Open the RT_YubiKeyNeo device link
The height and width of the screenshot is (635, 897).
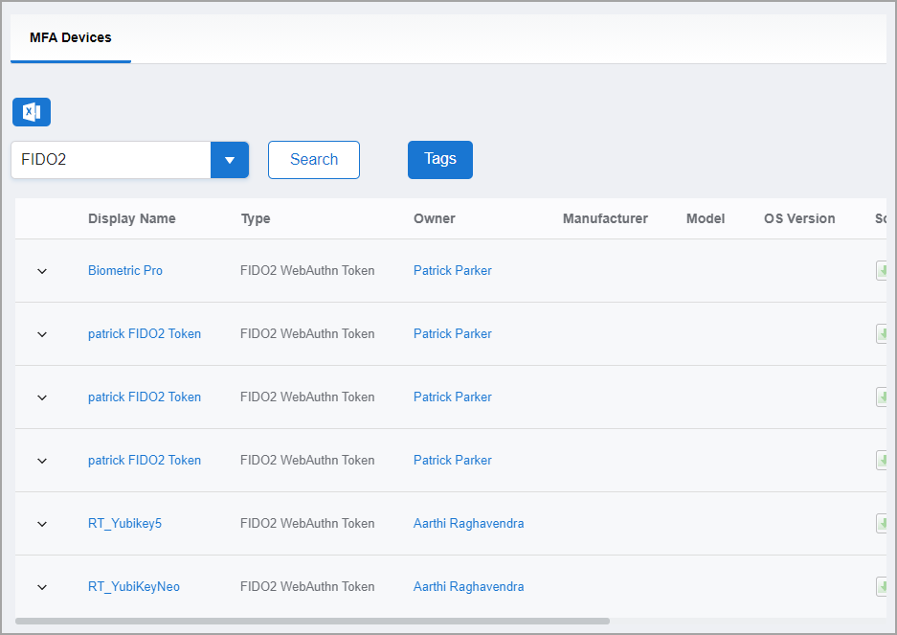click(134, 587)
